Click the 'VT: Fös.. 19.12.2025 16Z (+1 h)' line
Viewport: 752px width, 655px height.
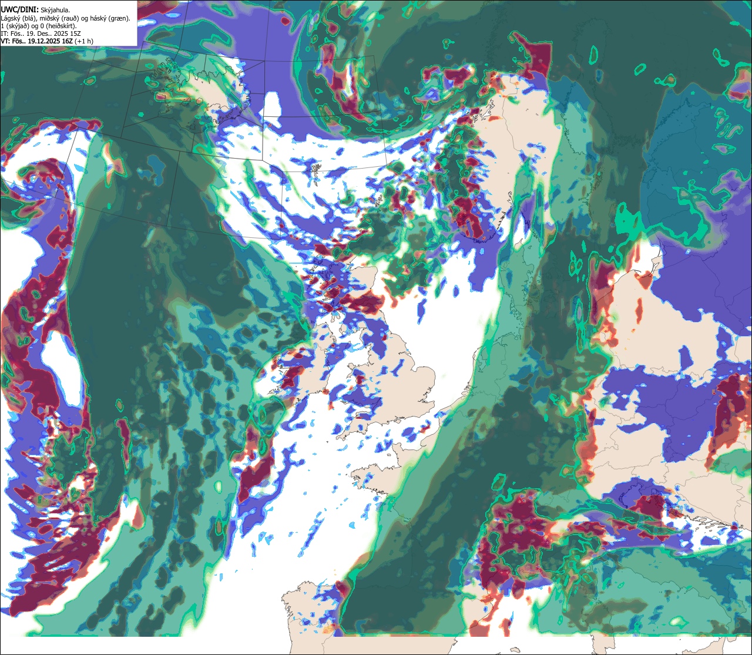point(47,41)
